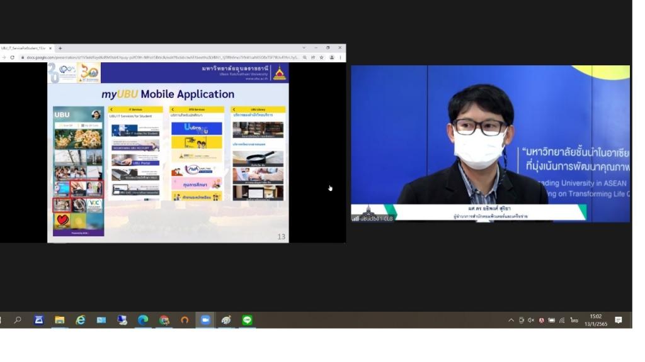Open the orange headphone app in taskbar

point(185,320)
